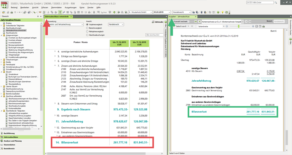Click the pin icon of Übersicht panel
The width and height of the screenshot is (292, 155).
point(38,16)
